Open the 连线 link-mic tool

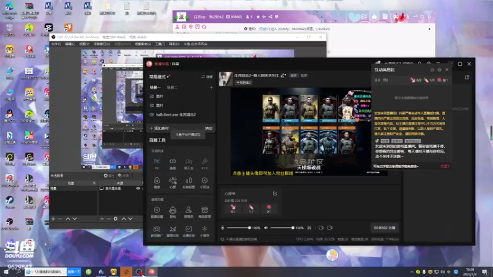pos(173,164)
